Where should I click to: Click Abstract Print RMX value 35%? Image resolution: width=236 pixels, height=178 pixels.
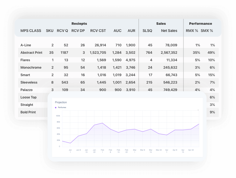click(196, 52)
